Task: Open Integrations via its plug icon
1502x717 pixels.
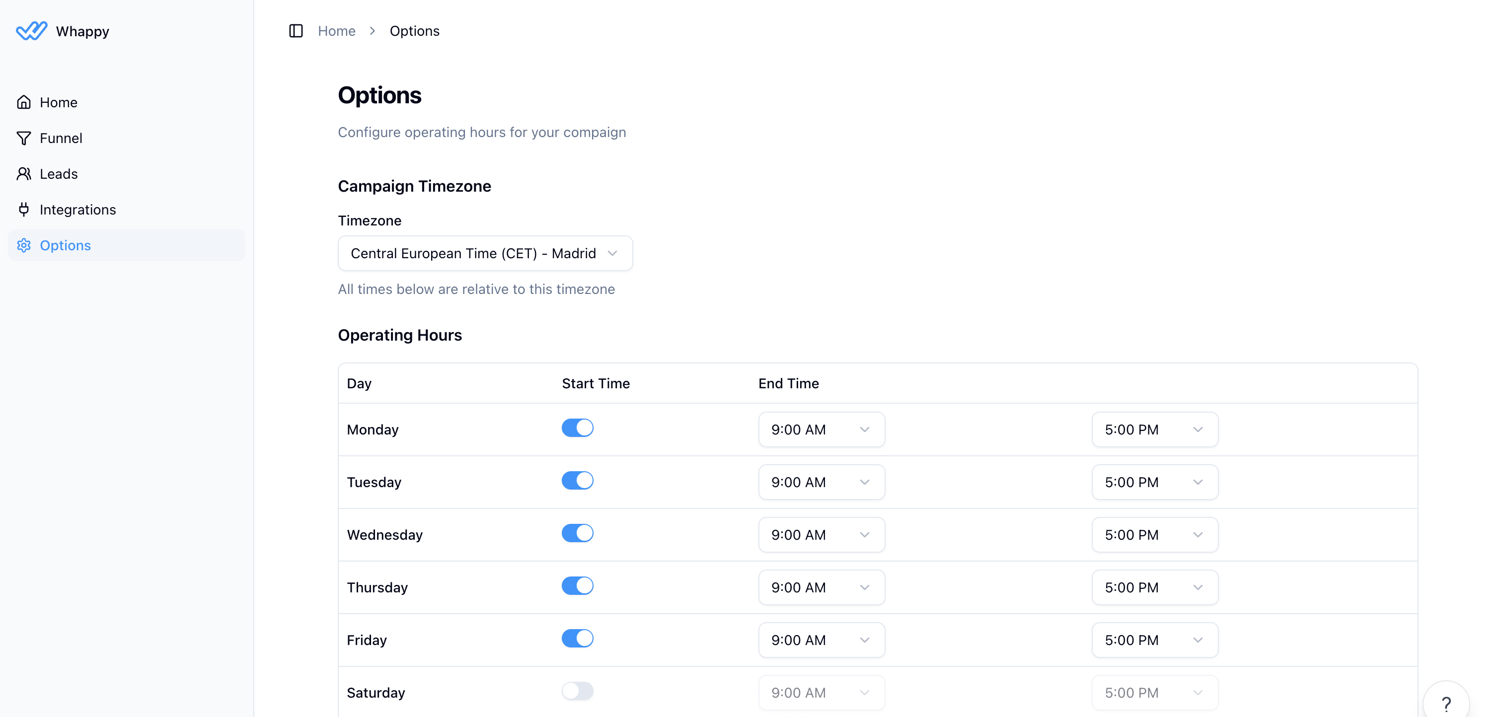Action: click(x=24, y=209)
